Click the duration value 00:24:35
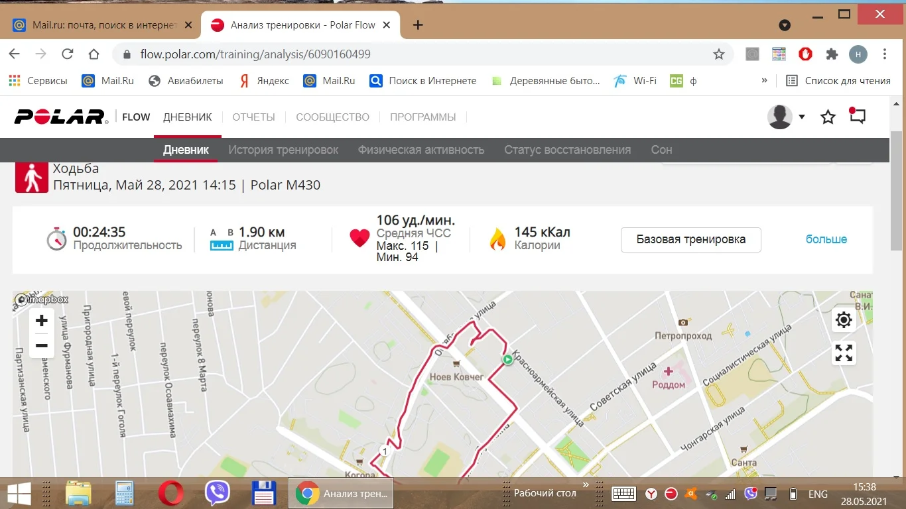This screenshot has width=906, height=509. tap(99, 232)
